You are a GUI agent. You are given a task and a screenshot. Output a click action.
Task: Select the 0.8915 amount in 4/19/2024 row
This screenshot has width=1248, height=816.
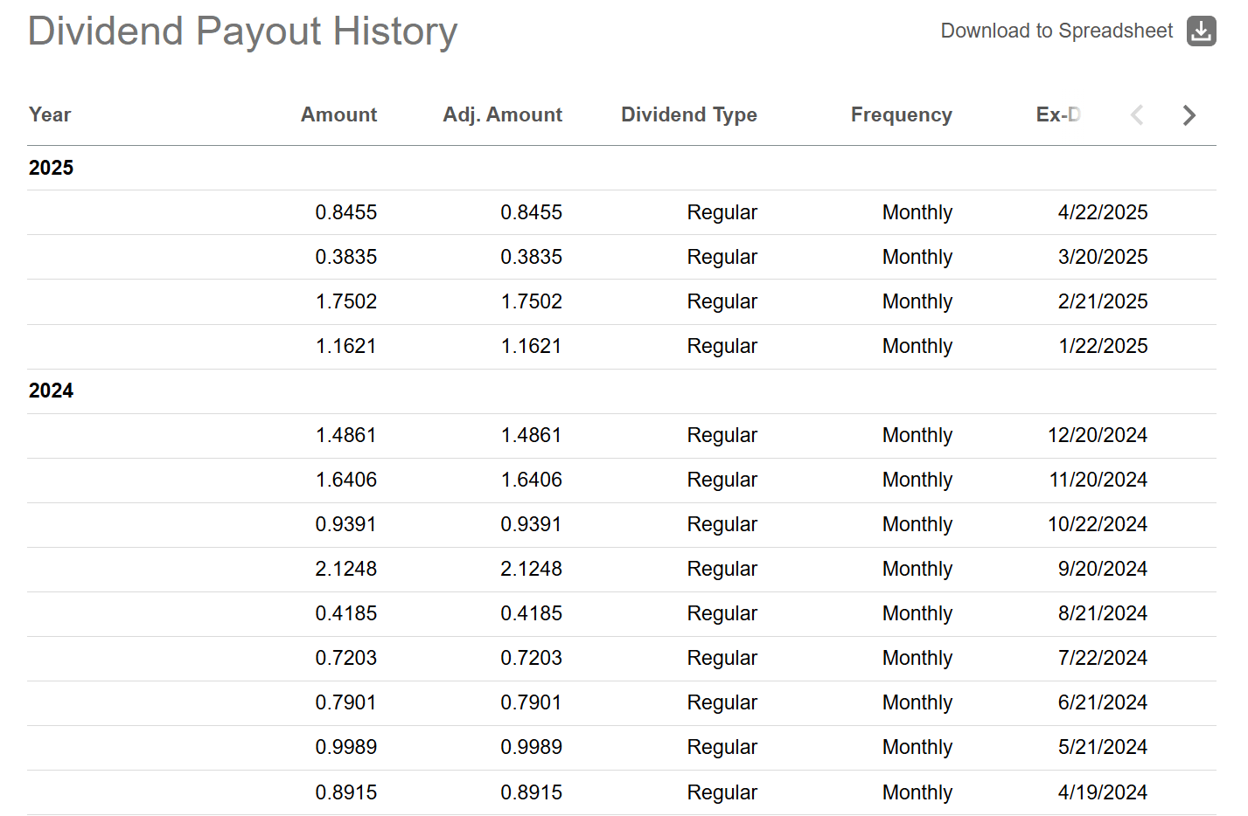pyautogui.click(x=345, y=792)
